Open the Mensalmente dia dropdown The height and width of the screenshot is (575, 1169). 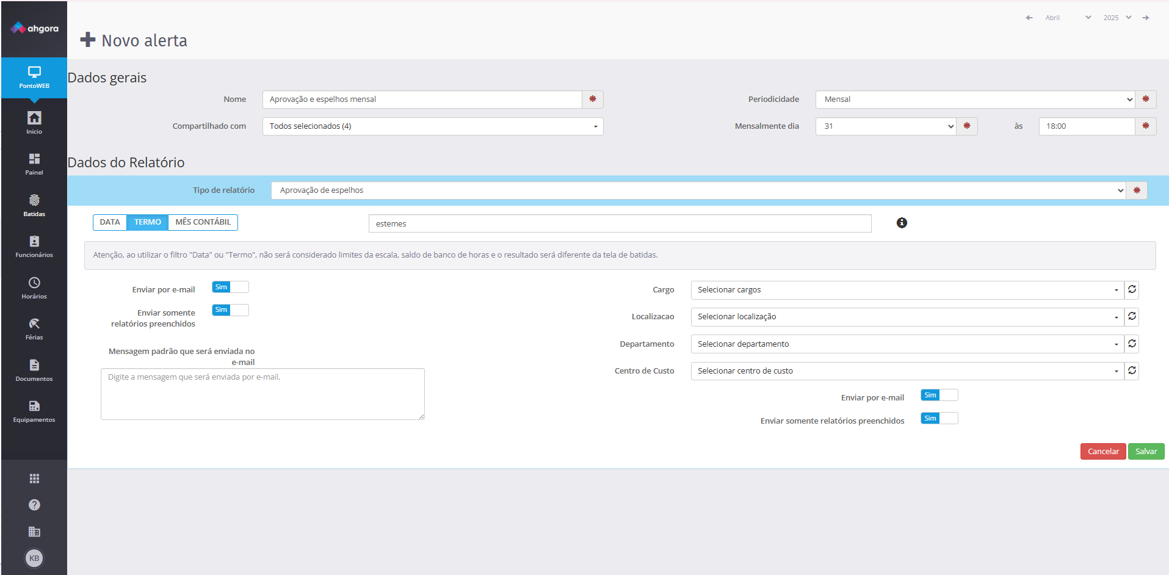pos(886,126)
